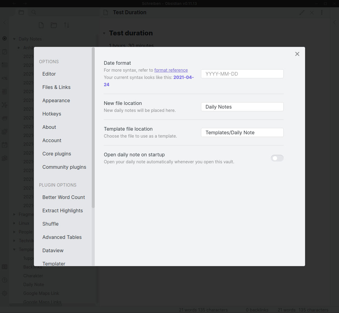Enable Open daily note on startup
The image size is (339, 313).
click(277, 158)
